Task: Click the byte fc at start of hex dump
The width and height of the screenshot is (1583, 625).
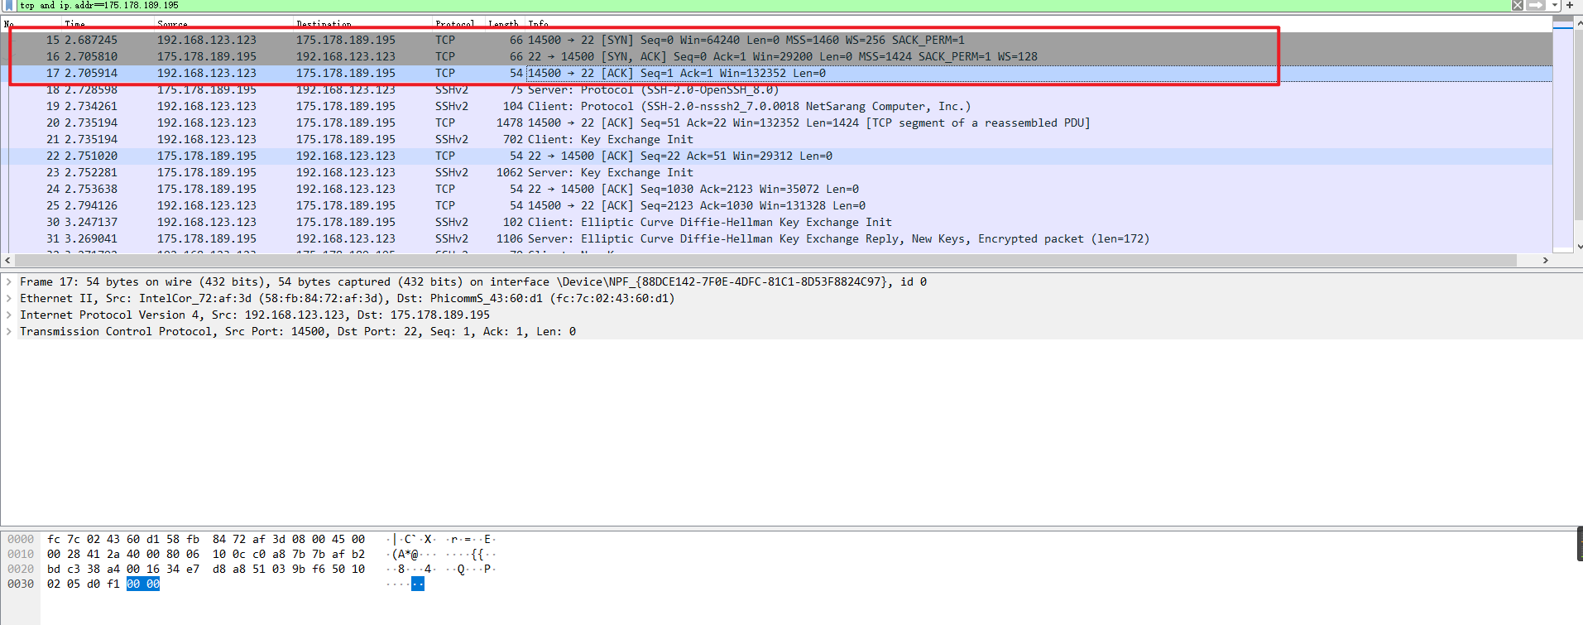Action: pyautogui.click(x=54, y=539)
